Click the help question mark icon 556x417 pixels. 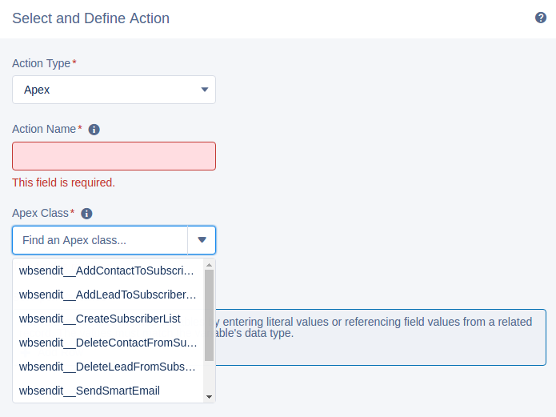click(541, 18)
